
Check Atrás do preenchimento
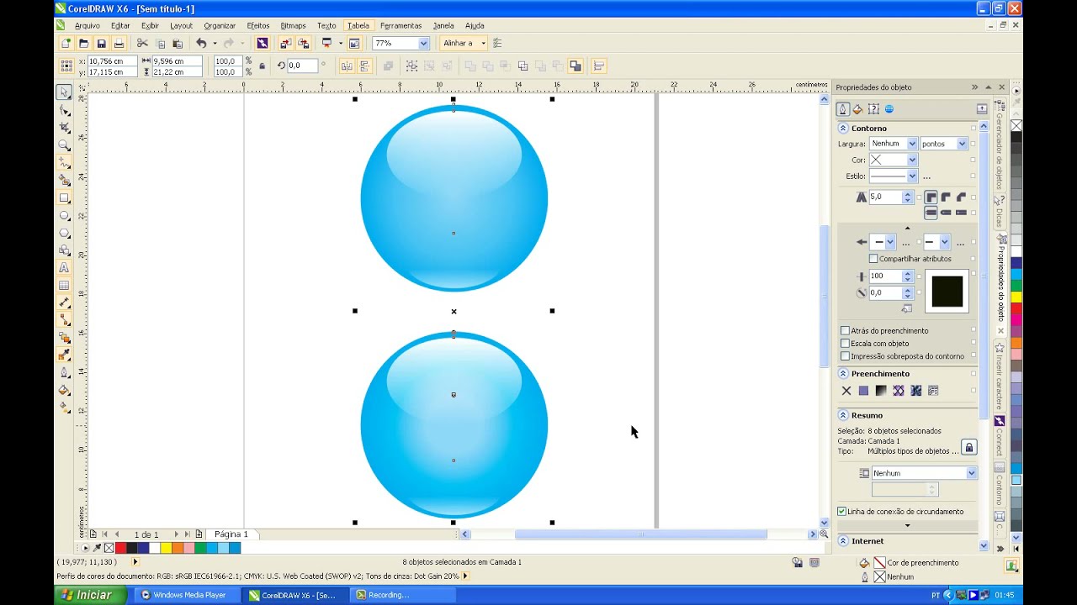point(846,331)
